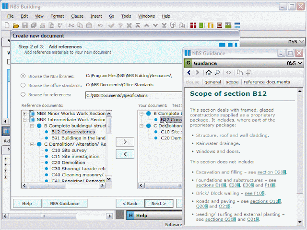Click the Help button in wizard
307x230 pixels.
point(27,203)
